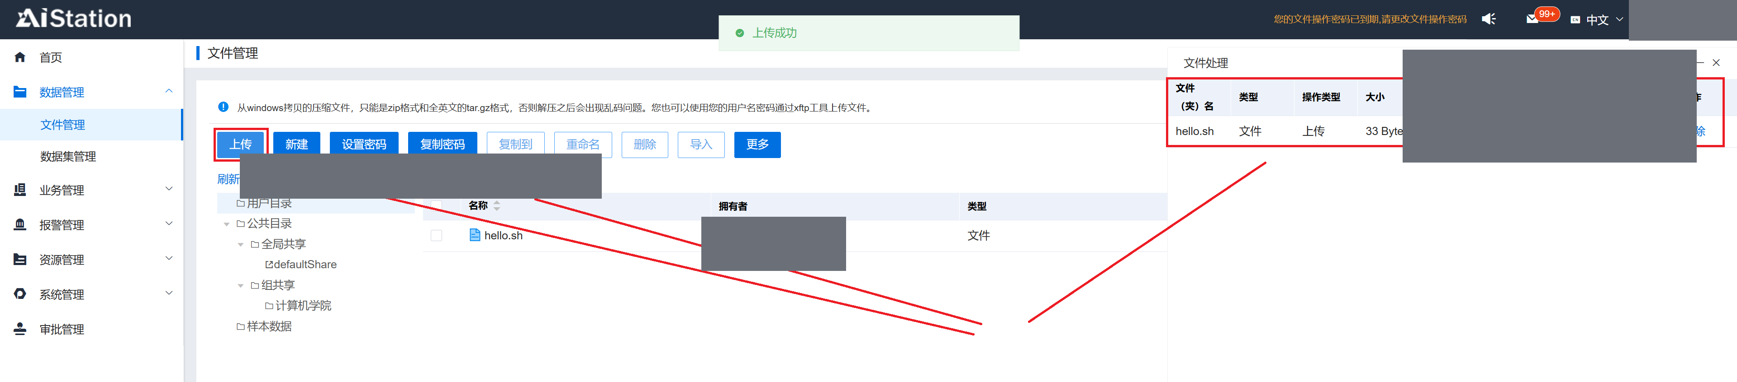The image size is (1737, 382).
Task: Click the 更多 button
Action: 757,144
